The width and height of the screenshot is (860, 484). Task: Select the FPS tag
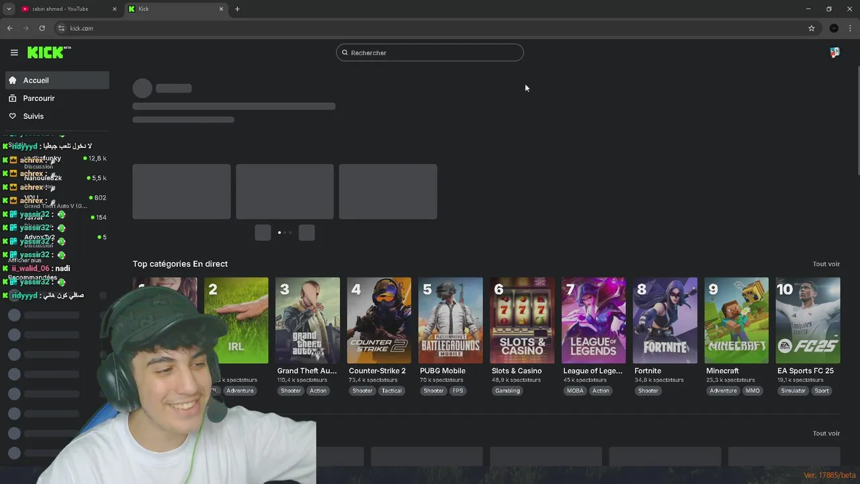point(458,391)
